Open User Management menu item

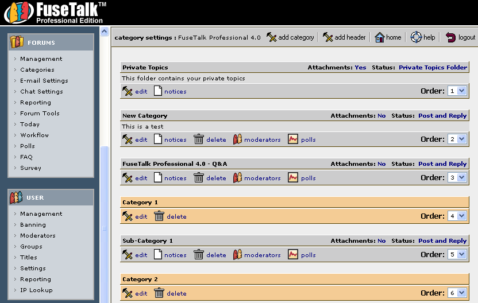click(x=41, y=214)
